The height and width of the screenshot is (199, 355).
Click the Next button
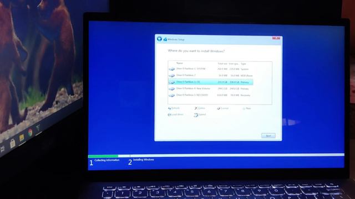coord(268,135)
